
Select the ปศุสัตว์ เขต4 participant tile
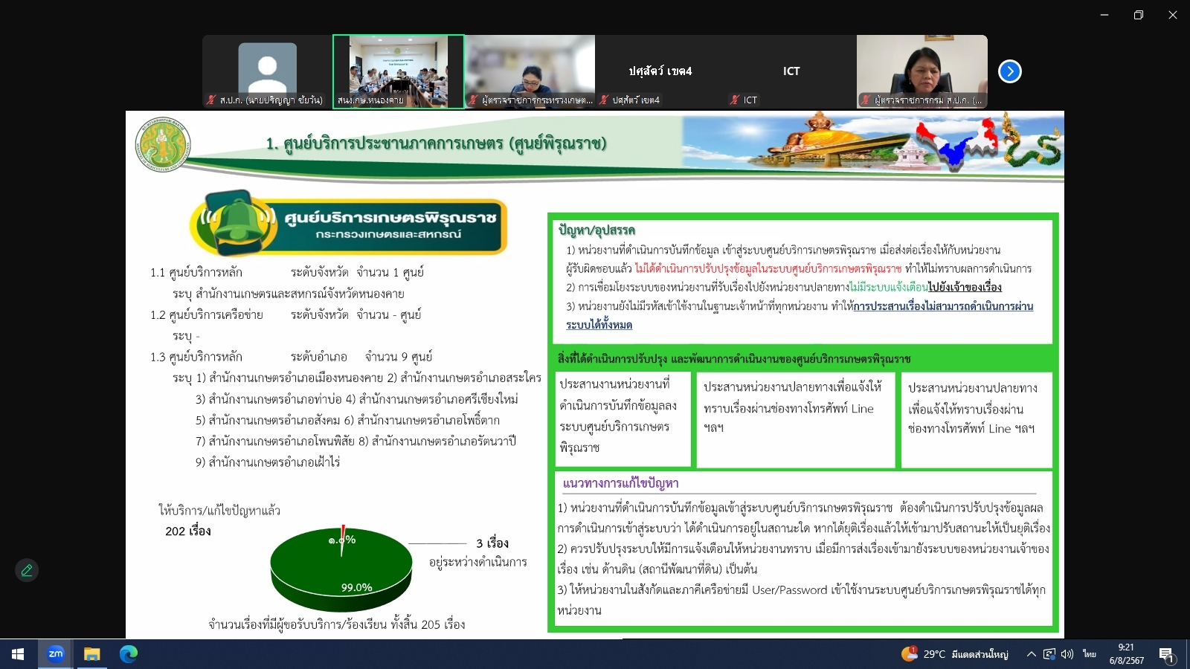tap(660, 71)
